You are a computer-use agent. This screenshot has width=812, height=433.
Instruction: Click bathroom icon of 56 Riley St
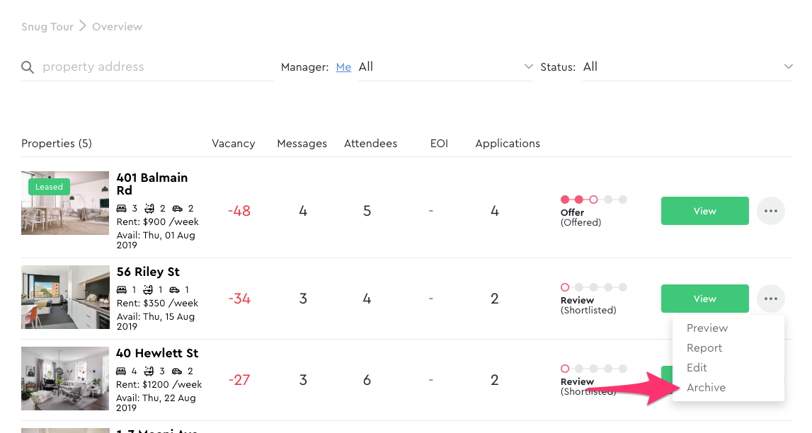[x=148, y=289]
